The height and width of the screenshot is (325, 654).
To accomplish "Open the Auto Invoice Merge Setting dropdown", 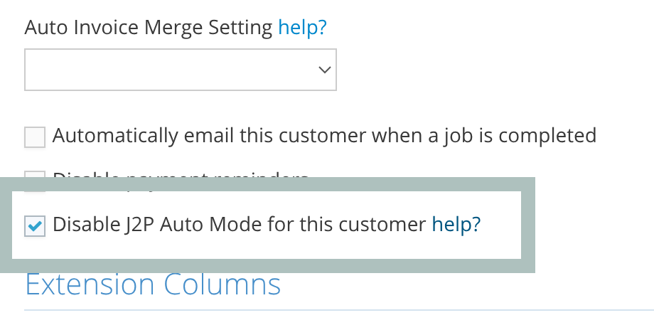I will point(180,70).
